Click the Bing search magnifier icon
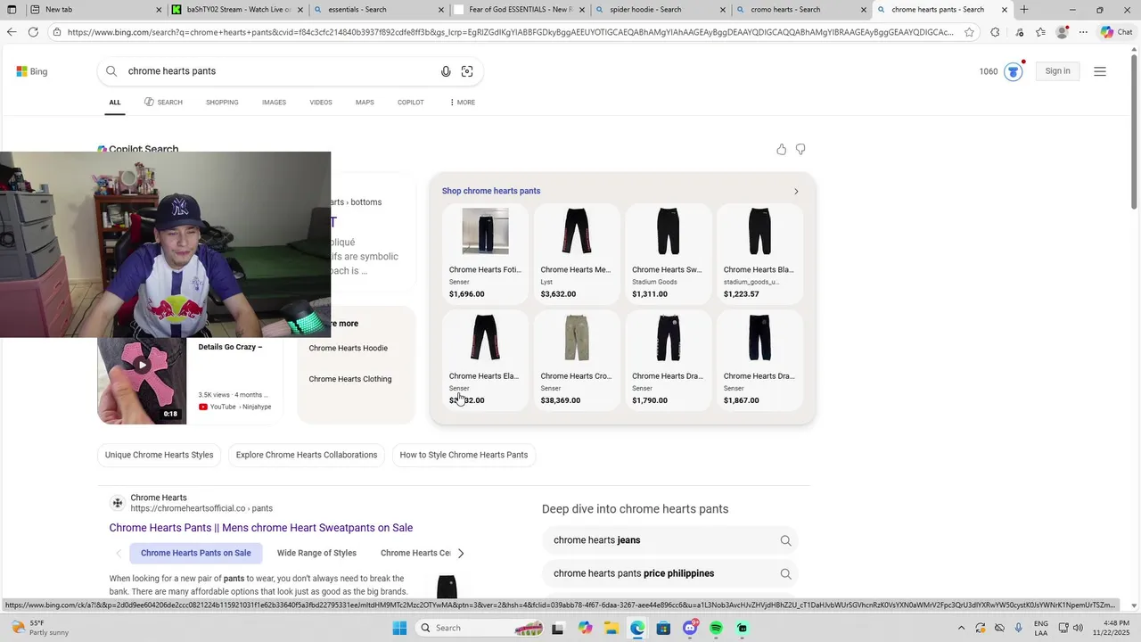The height and width of the screenshot is (642, 1141). (111, 71)
